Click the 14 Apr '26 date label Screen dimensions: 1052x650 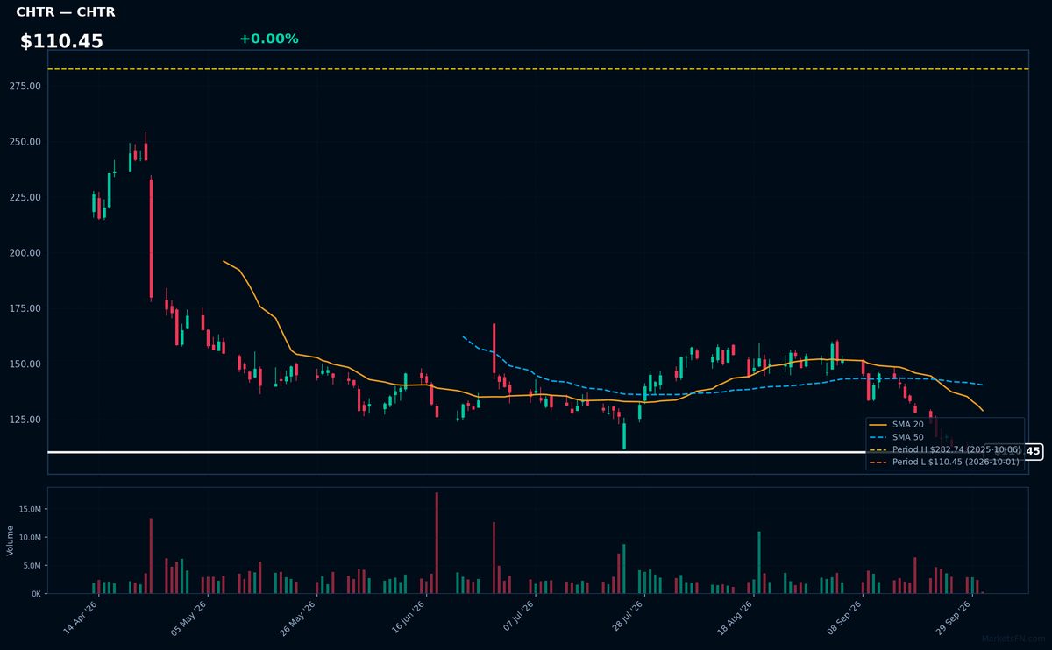click(x=80, y=618)
